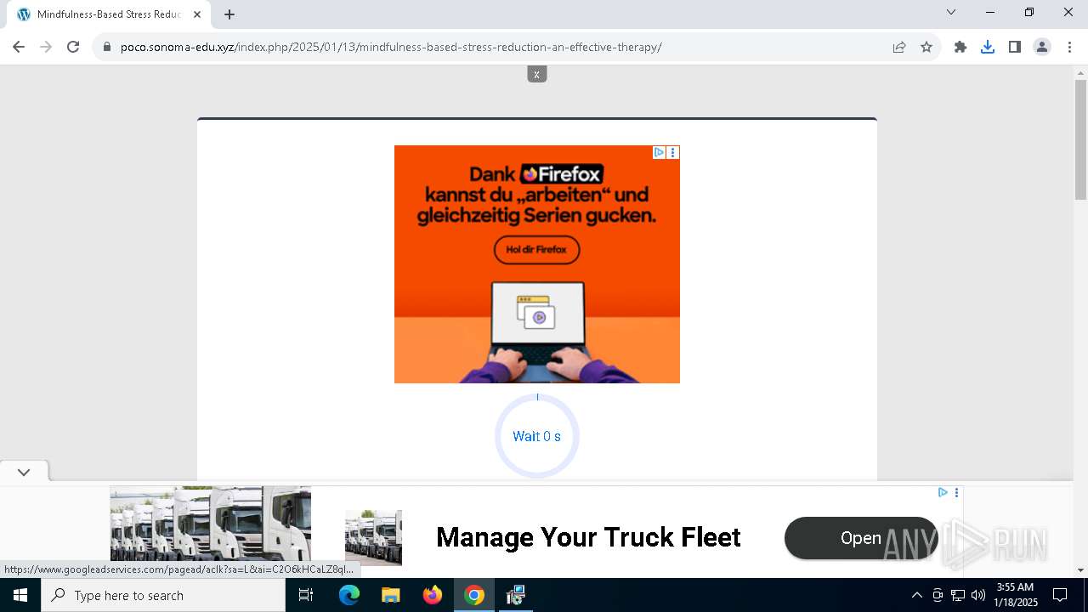1088x612 pixels.
Task: Click Manage Your Truck Fleet headline
Action: coord(588,537)
